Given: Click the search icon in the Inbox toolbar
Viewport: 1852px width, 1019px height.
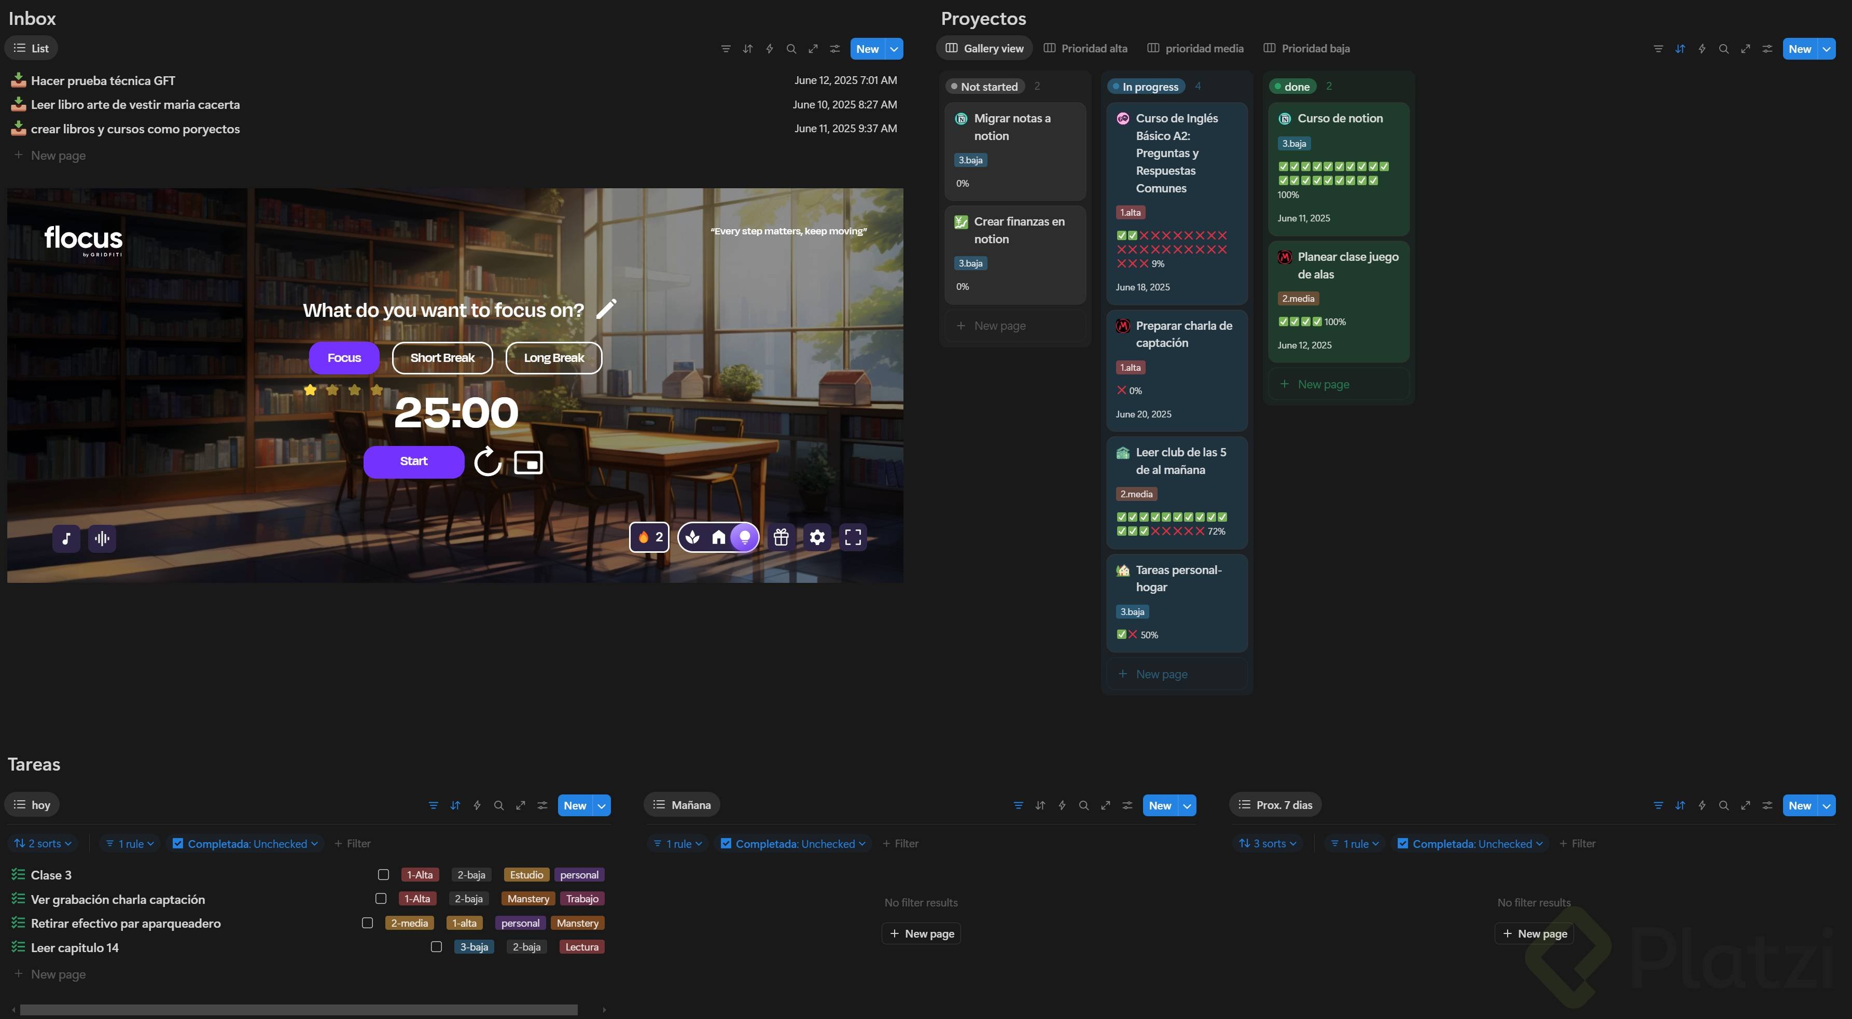Looking at the screenshot, I should click(791, 49).
